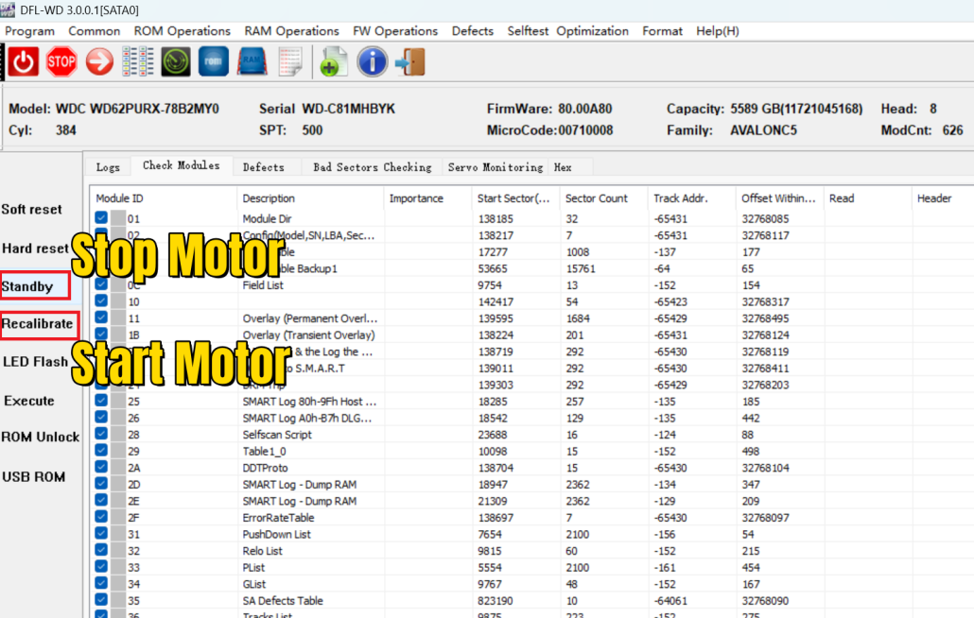Click the Execute button
Viewport: 974px width, 618px height.
click(29, 401)
